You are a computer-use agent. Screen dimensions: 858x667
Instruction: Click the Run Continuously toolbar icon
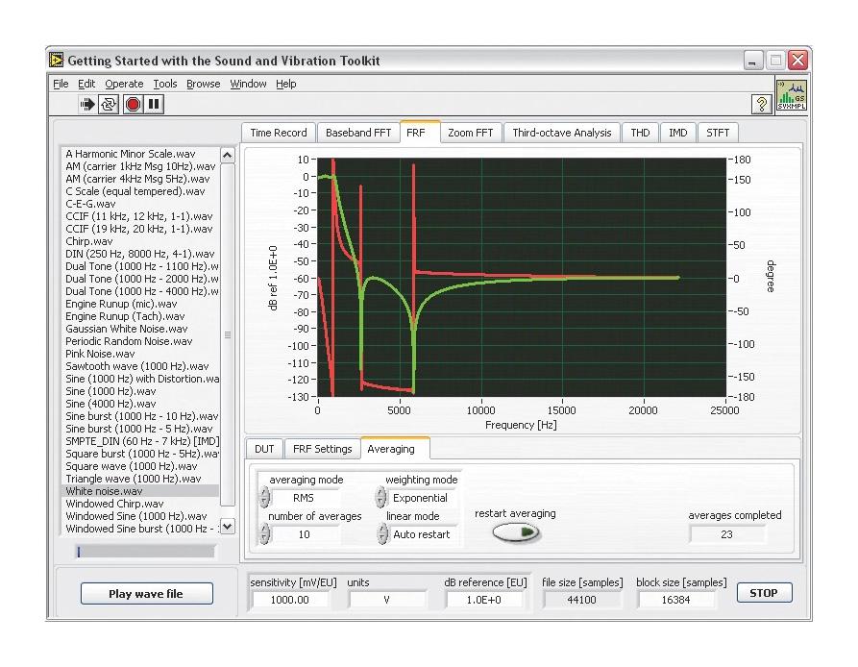[109, 104]
